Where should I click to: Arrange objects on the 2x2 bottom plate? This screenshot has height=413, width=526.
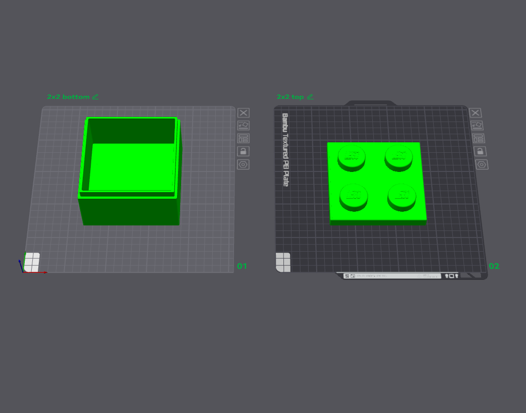pyautogui.click(x=243, y=139)
